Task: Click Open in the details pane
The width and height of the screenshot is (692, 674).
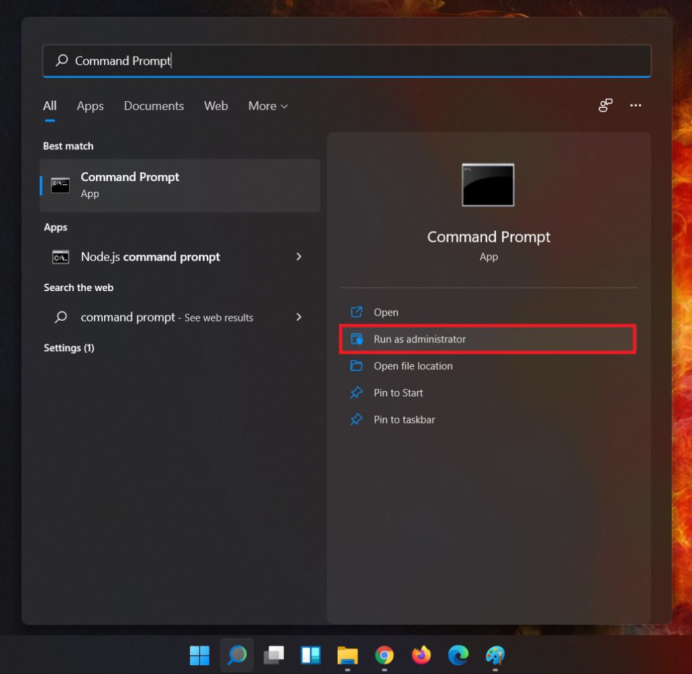Action: point(489,312)
